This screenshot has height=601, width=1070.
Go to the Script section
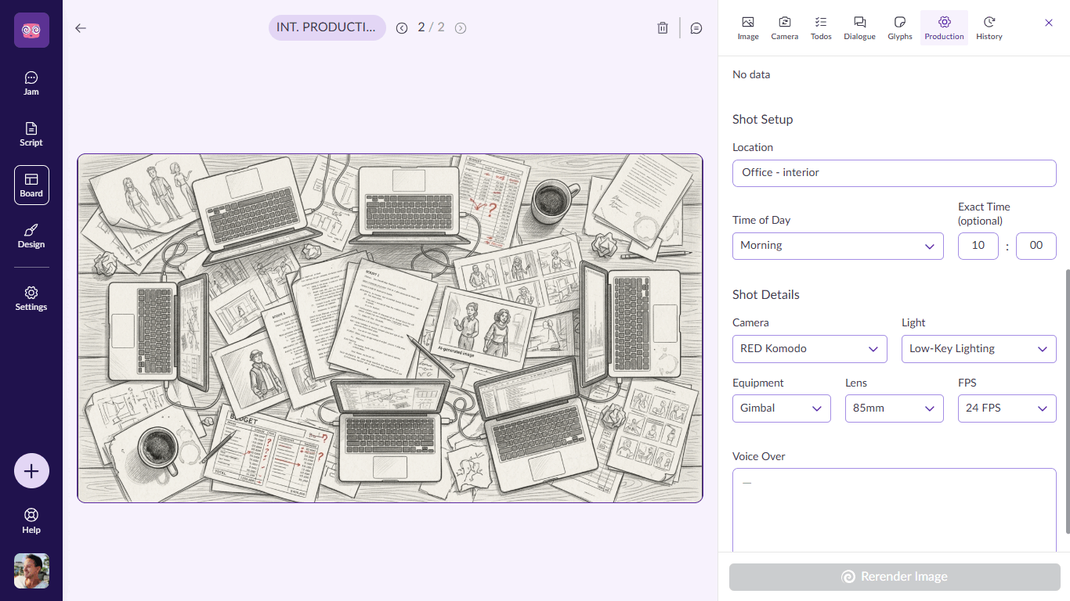(31, 135)
